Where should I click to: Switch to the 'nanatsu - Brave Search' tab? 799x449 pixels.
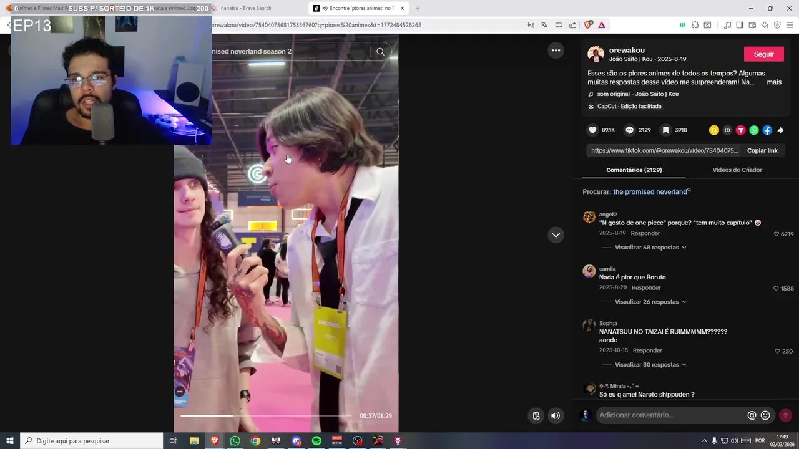(x=256, y=8)
